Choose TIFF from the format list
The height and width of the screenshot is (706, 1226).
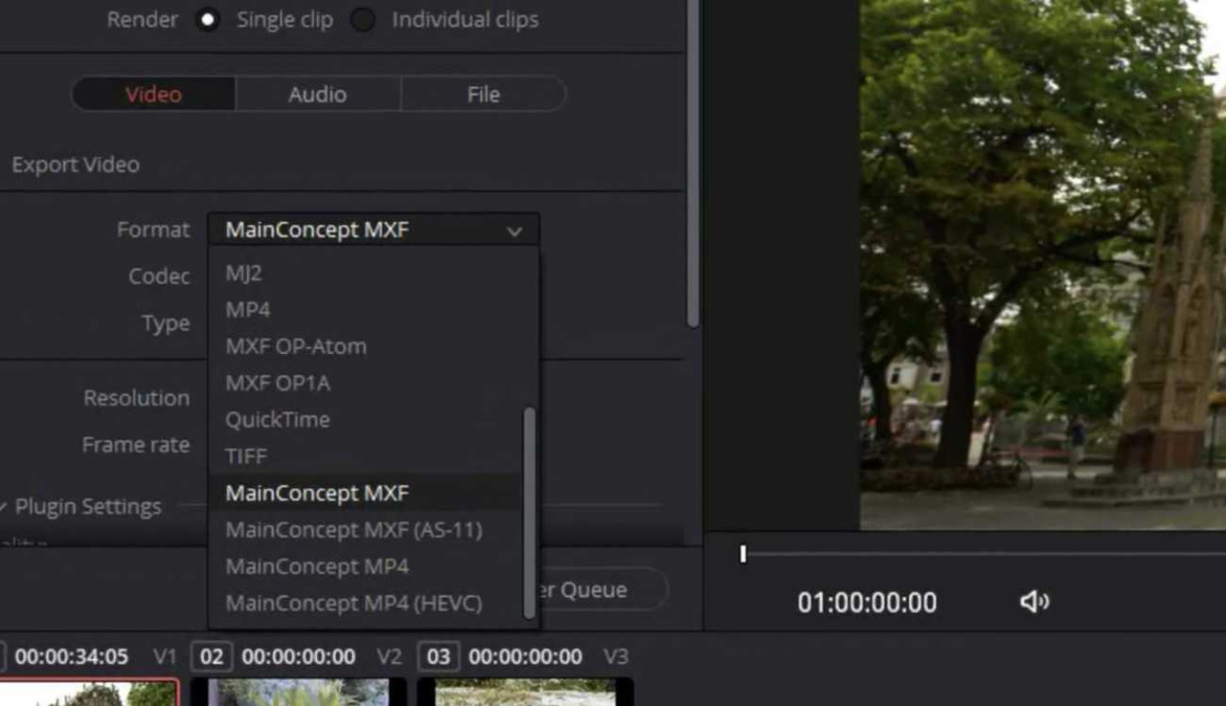tap(366, 456)
